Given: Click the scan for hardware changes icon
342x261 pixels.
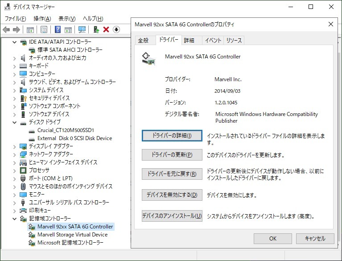Looking at the screenshot, I should click(x=82, y=29).
